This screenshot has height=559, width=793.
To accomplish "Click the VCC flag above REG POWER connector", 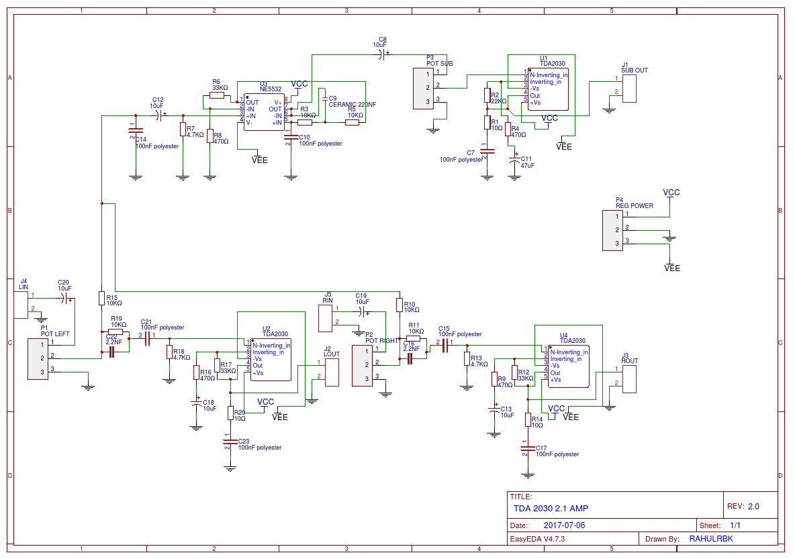I will [x=671, y=195].
